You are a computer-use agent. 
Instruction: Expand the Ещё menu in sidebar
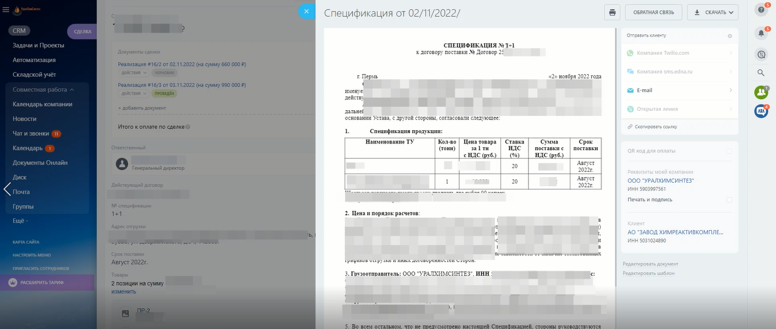click(20, 220)
